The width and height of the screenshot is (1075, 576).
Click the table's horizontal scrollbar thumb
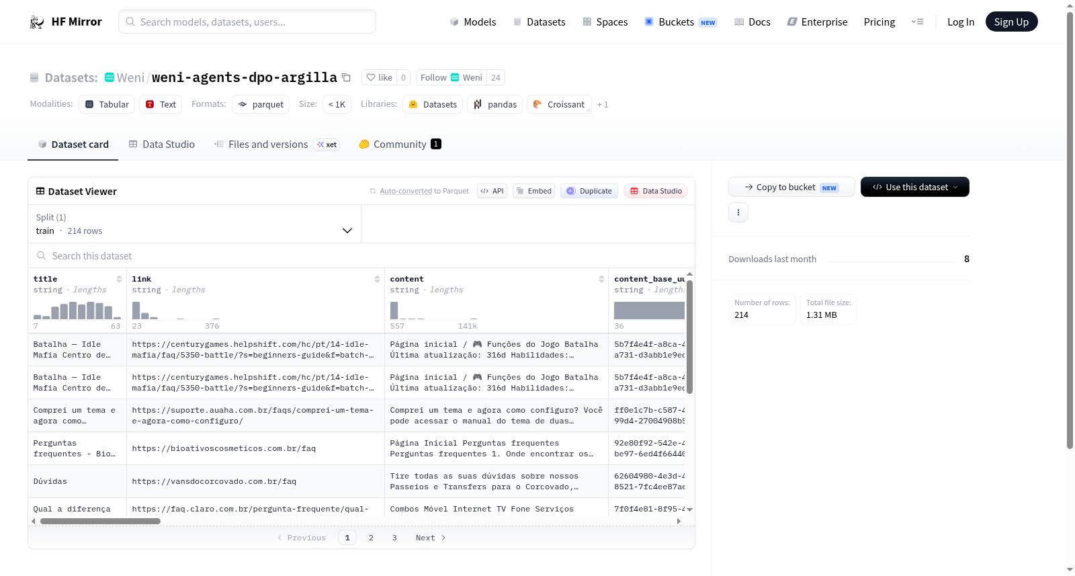pos(100,521)
